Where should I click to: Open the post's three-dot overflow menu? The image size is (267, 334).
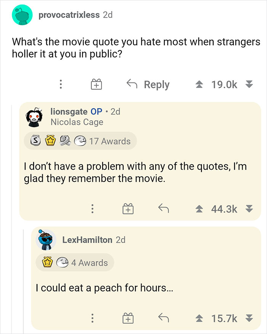coord(61,84)
